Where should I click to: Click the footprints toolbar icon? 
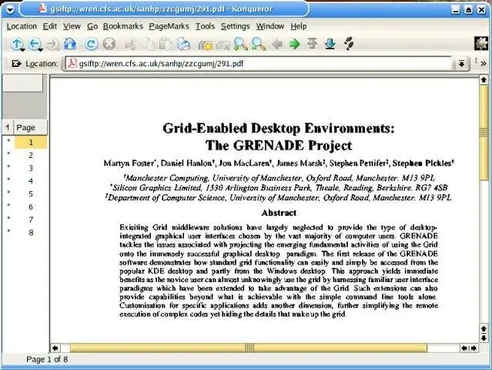point(349,44)
